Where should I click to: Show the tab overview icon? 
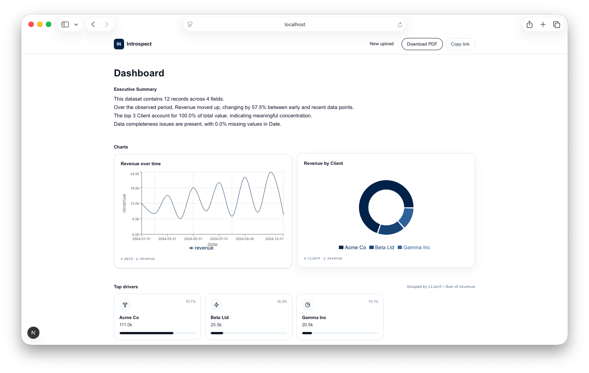[557, 24]
